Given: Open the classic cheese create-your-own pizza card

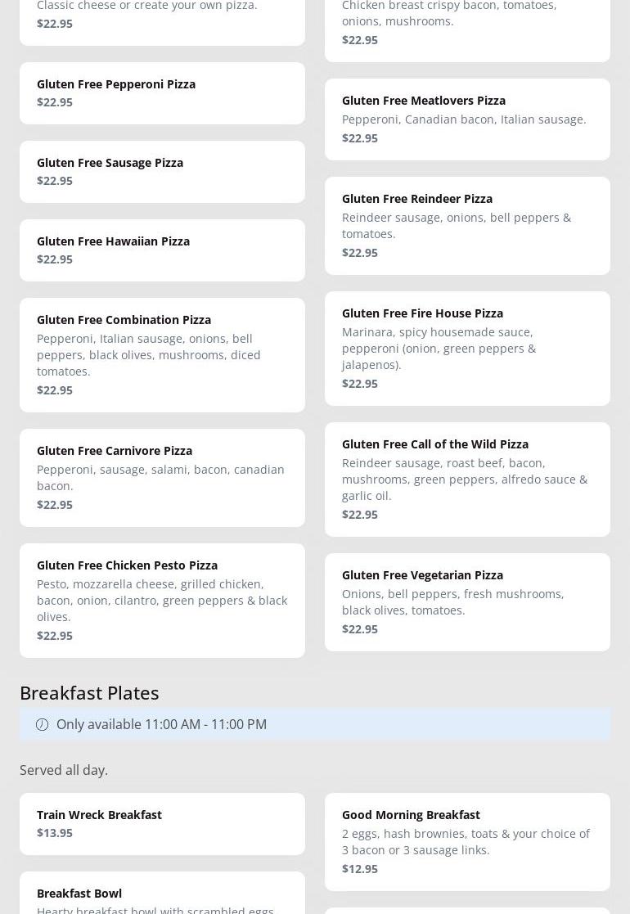Looking at the screenshot, I should tap(162, 16).
